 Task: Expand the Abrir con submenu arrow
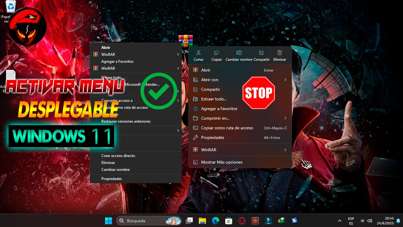285,80
